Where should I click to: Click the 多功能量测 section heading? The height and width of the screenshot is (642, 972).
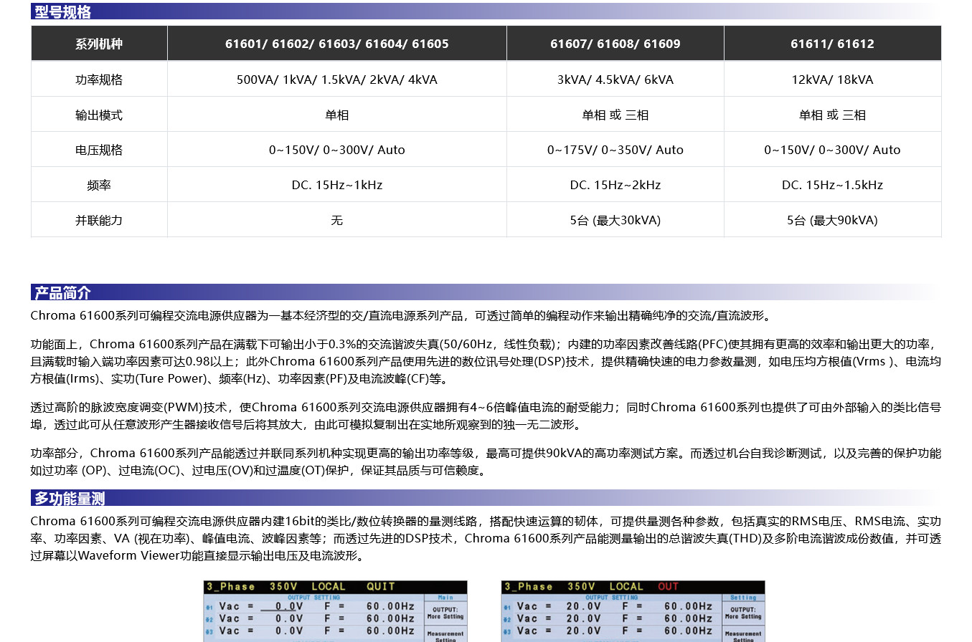click(x=70, y=498)
